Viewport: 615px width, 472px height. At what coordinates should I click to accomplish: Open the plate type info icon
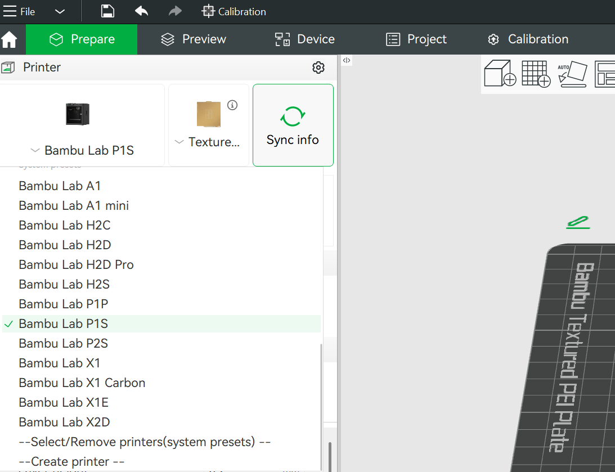[232, 105]
